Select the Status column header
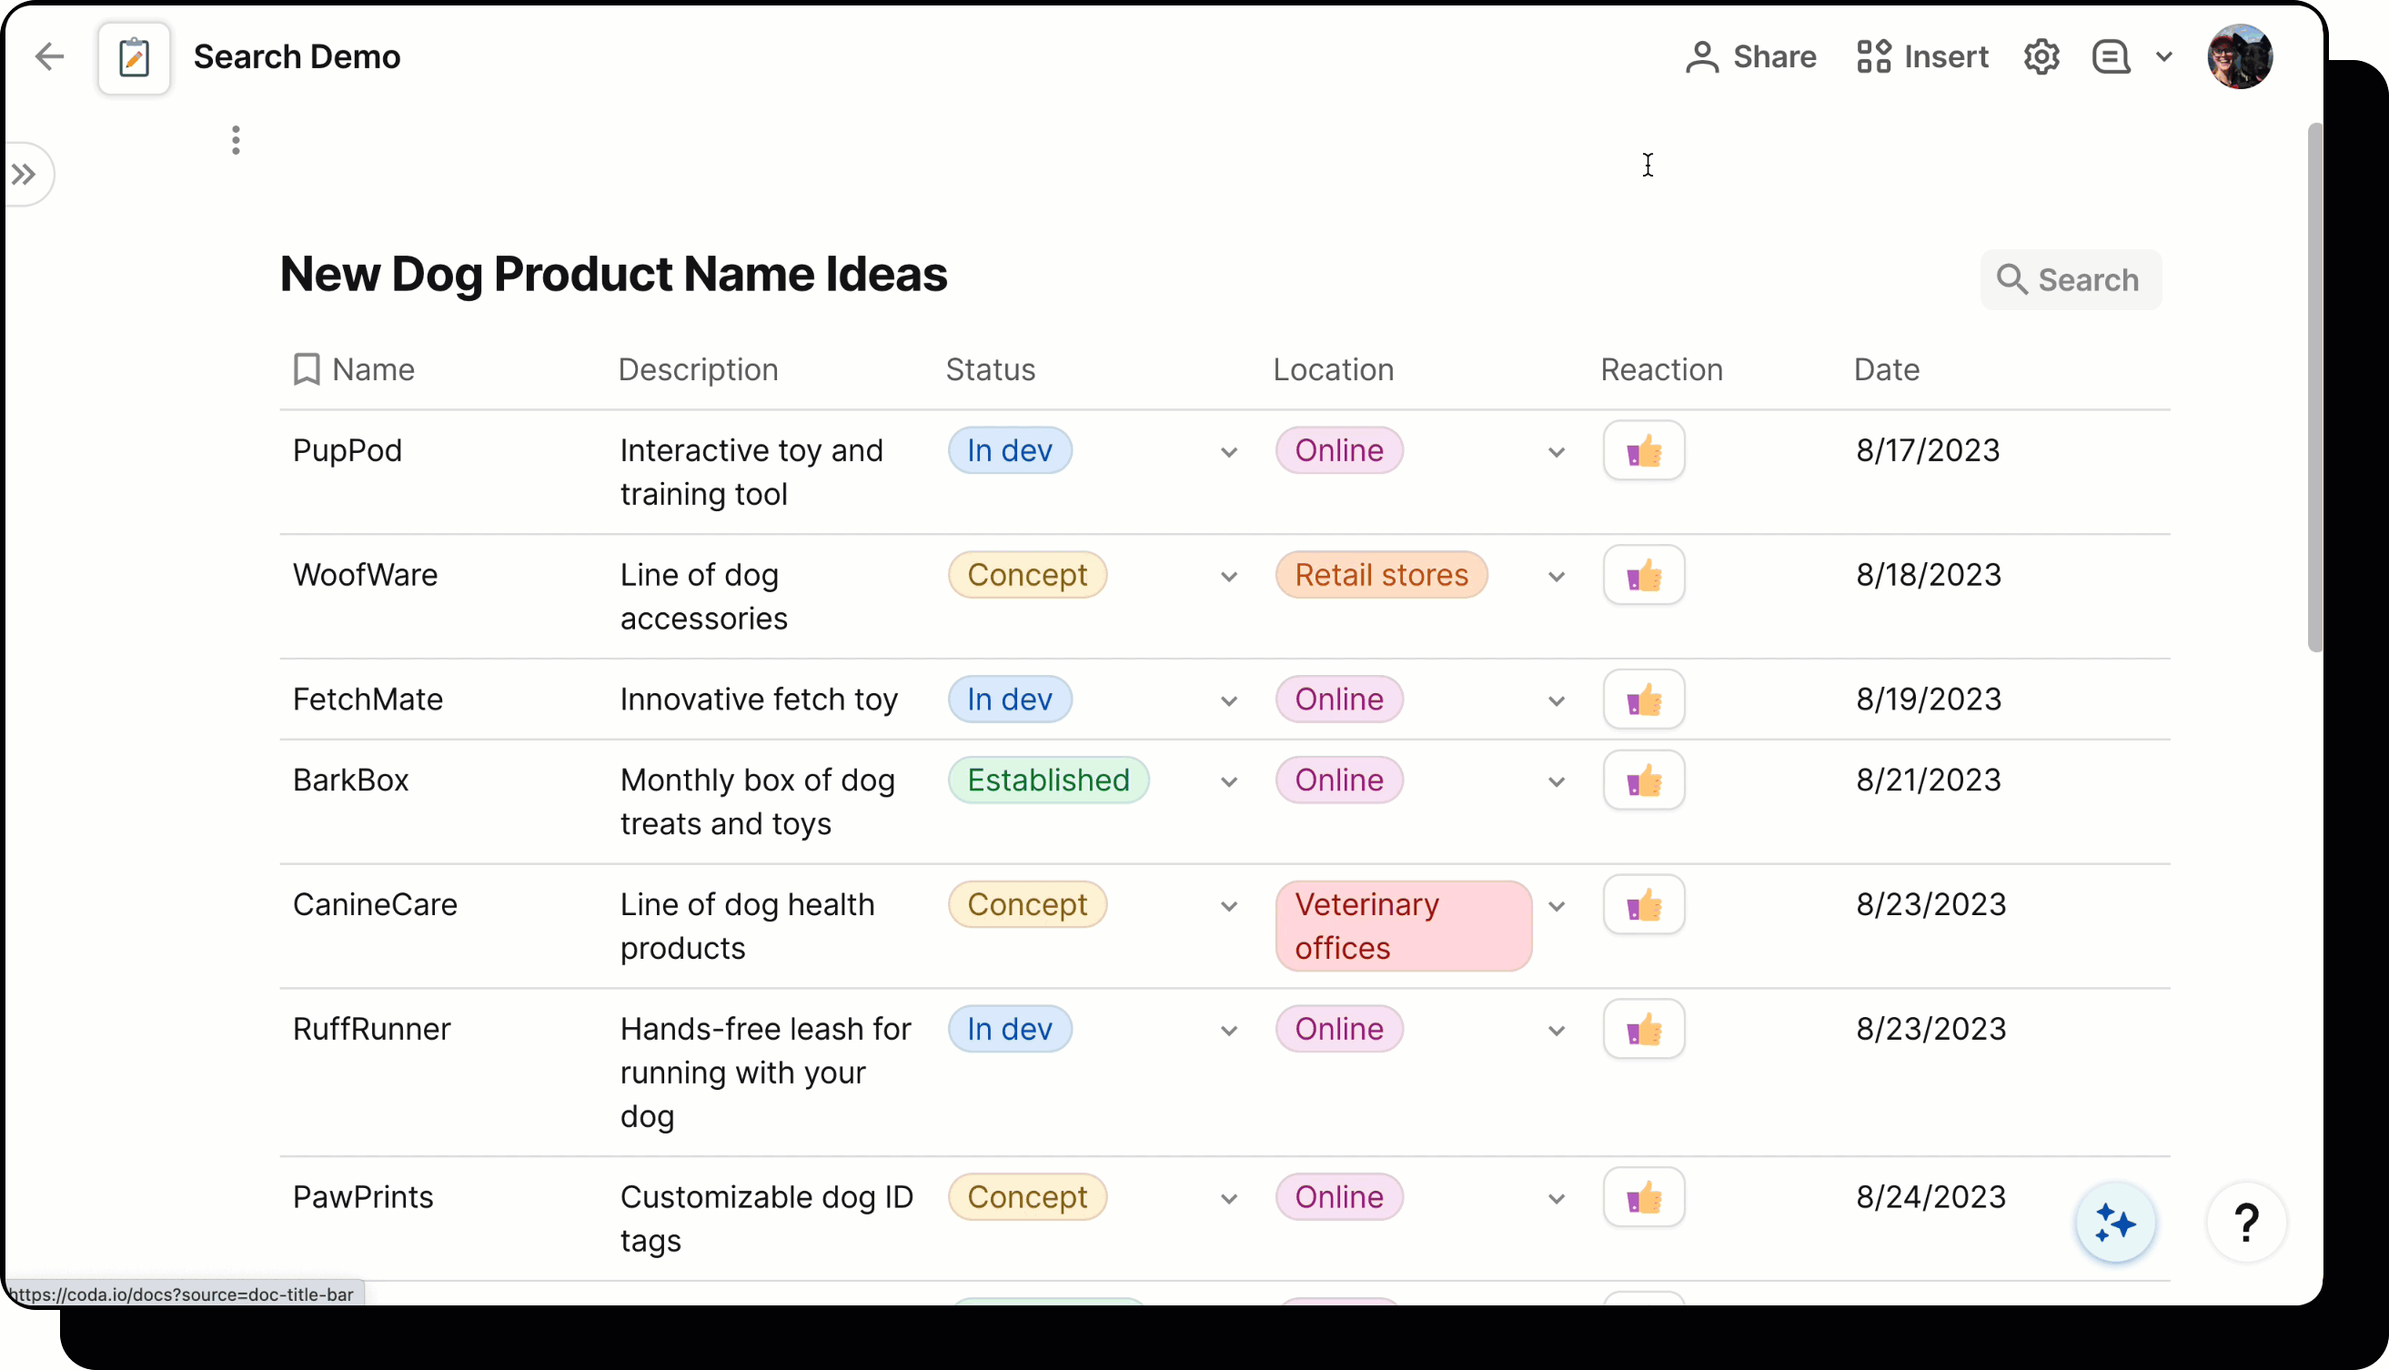Screen dimensions: 2389x1370 [x=990, y=369]
